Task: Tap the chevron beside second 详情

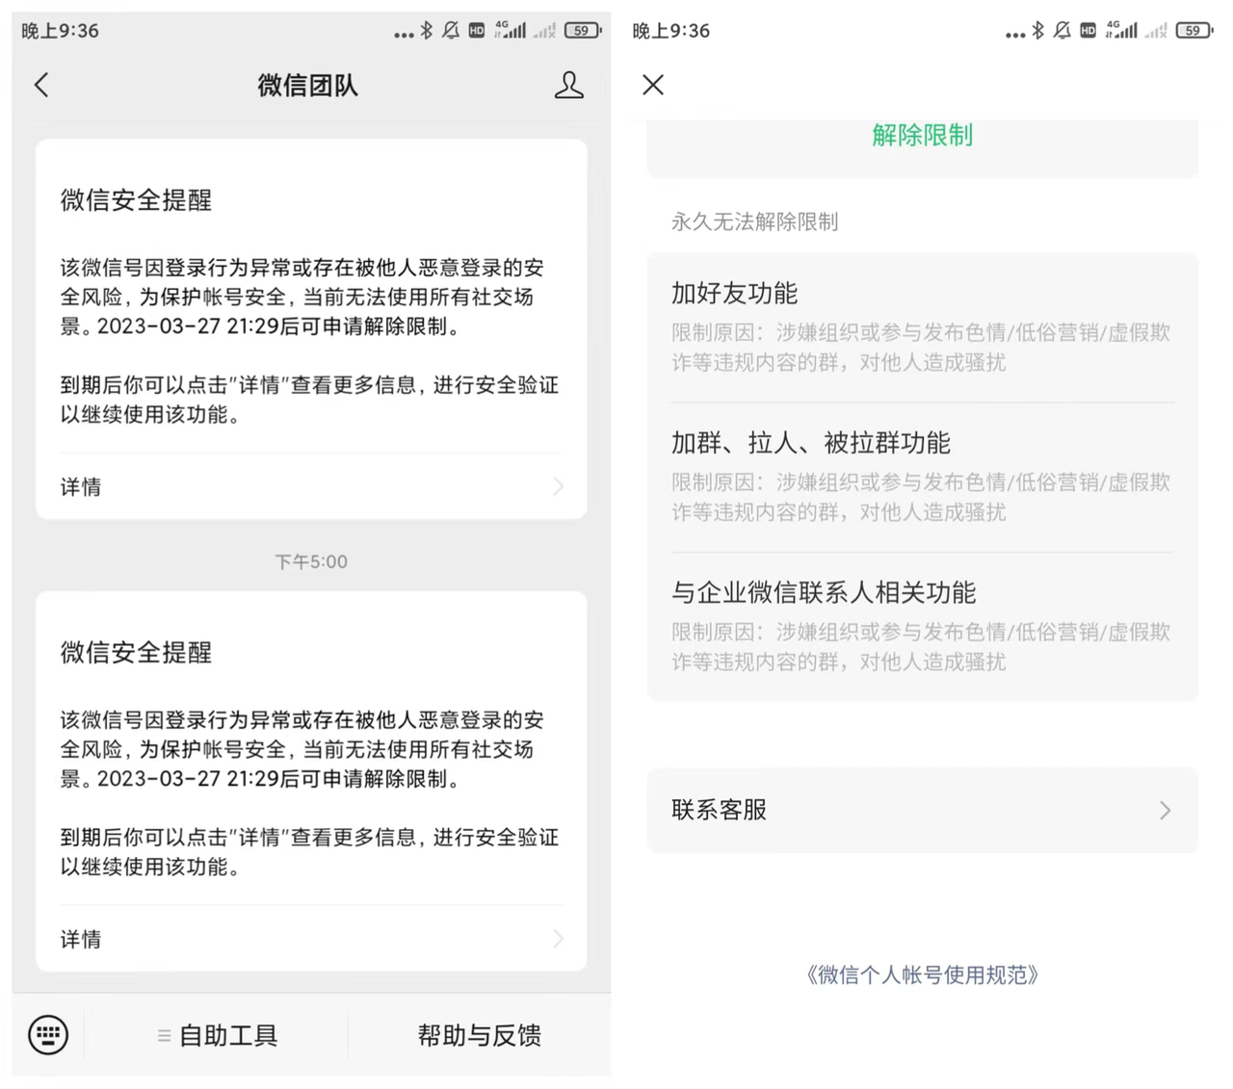Action: coord(559,939)
